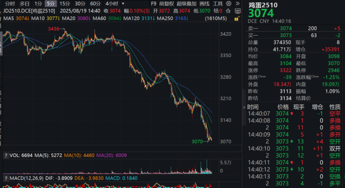Image resolution: width=345 pixels, height=188 pixels.
Task: Click the 涨跌幅 value -1.25%
Action: pos(331,77)
